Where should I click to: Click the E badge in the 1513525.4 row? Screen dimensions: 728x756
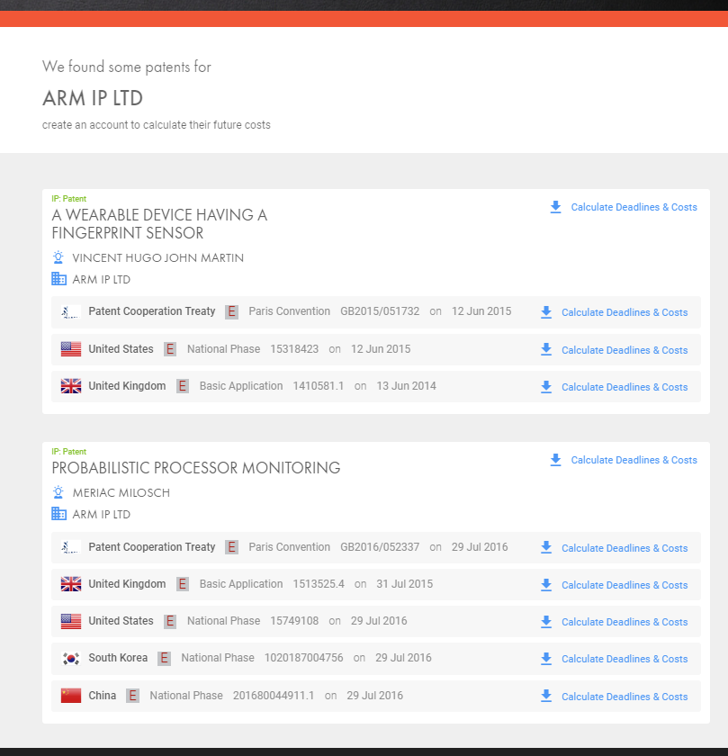183,584
